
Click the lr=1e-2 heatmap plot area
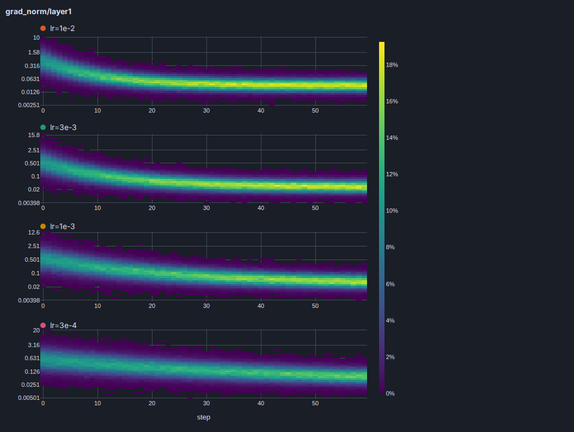[205, 71]
